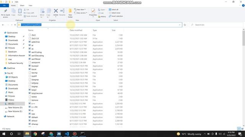The width and height of the screenshot is (245, 137).
Task: Select the c++filt application file
Action: point(34,107)
